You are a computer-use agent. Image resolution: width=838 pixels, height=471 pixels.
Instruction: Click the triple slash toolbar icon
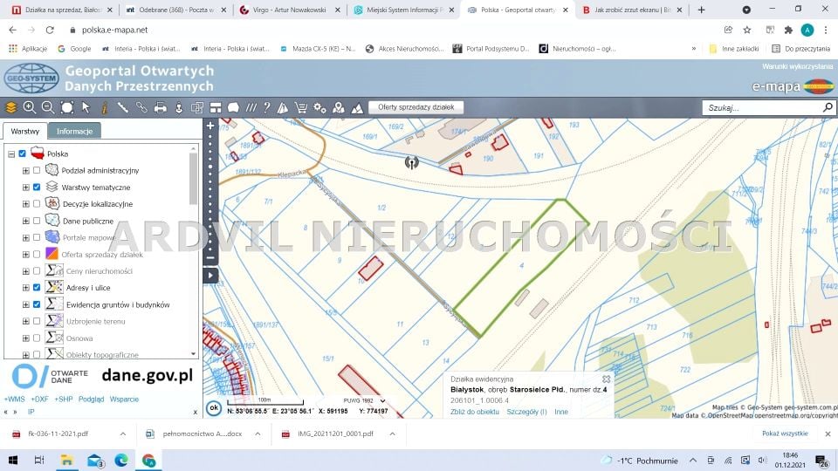click(x=251, y=107)
